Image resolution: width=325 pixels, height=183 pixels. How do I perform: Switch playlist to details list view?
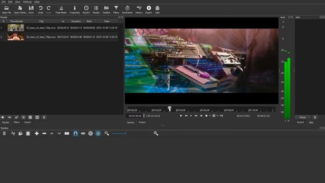click(23, 117)
